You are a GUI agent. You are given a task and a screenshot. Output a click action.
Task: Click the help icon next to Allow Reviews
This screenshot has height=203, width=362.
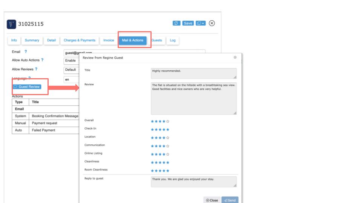click(x=36, y=69)
